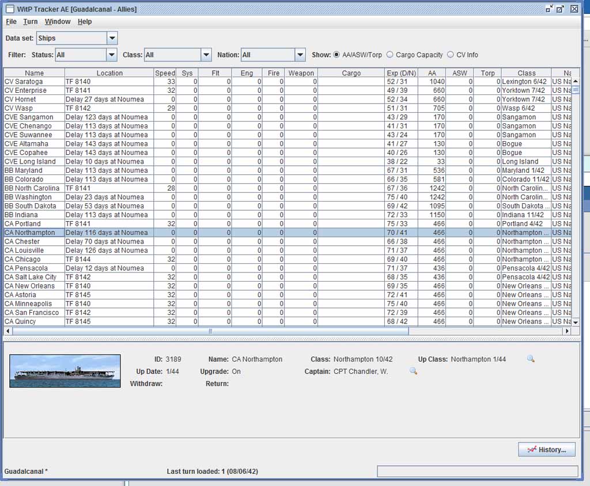This screenshot has width=590, height=486.
Task: Select the CA Astoria row
Action: (288, 295)
